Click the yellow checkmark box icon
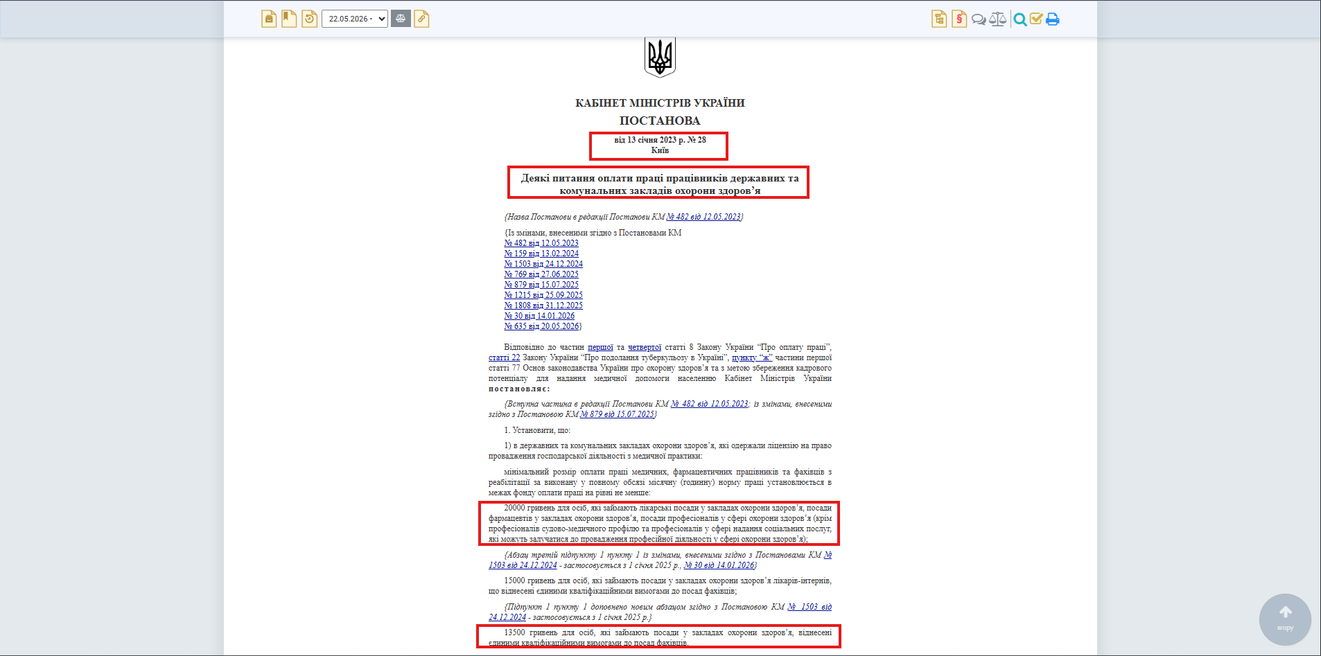Screen dimensions: 1321x656 click(1036, 19)
